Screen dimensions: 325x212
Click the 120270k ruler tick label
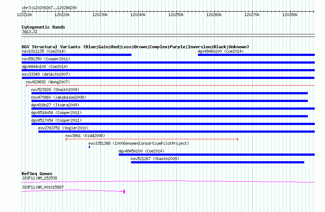252,15
